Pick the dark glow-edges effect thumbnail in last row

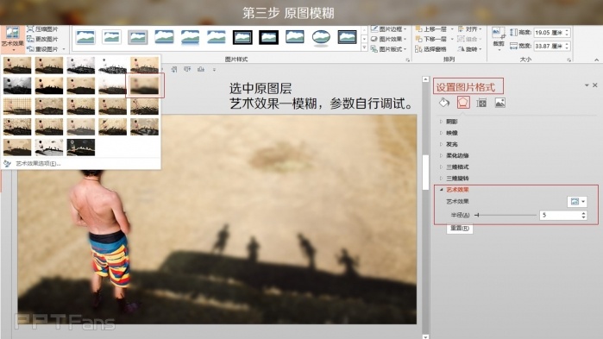click(x=81, y=148)
